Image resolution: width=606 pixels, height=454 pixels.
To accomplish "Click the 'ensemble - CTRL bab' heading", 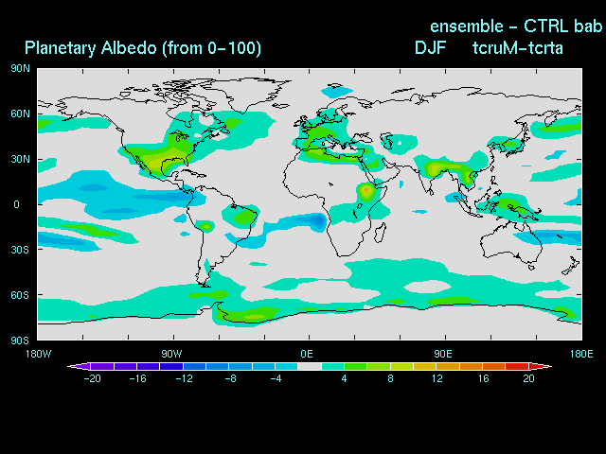I will pos(516,25).
